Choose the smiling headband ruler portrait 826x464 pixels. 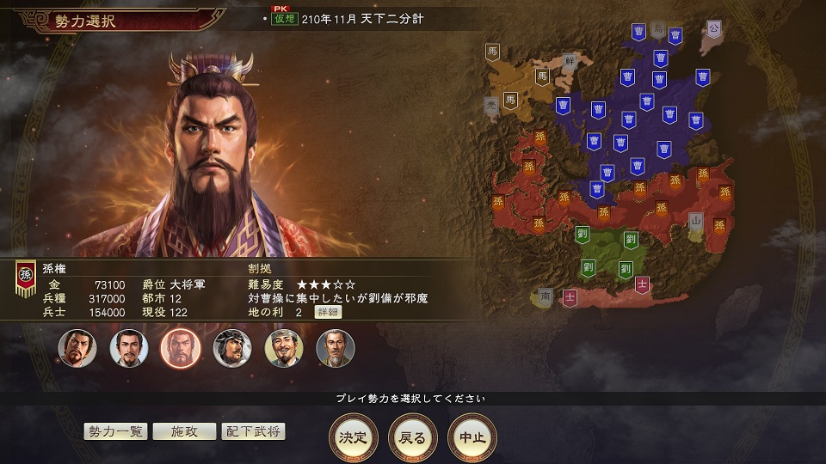point(283,348)
